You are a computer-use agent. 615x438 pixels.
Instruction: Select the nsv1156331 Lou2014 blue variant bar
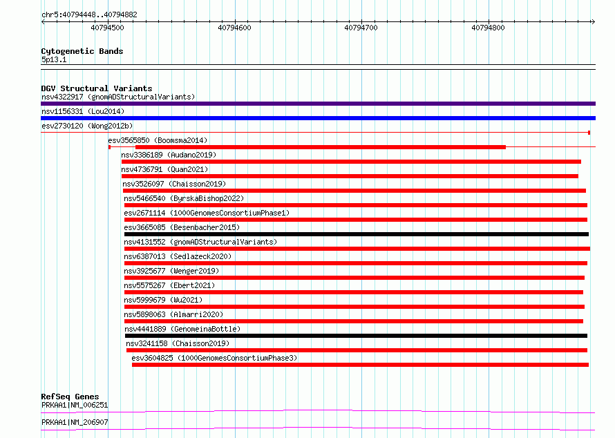[x=318, y=118]
